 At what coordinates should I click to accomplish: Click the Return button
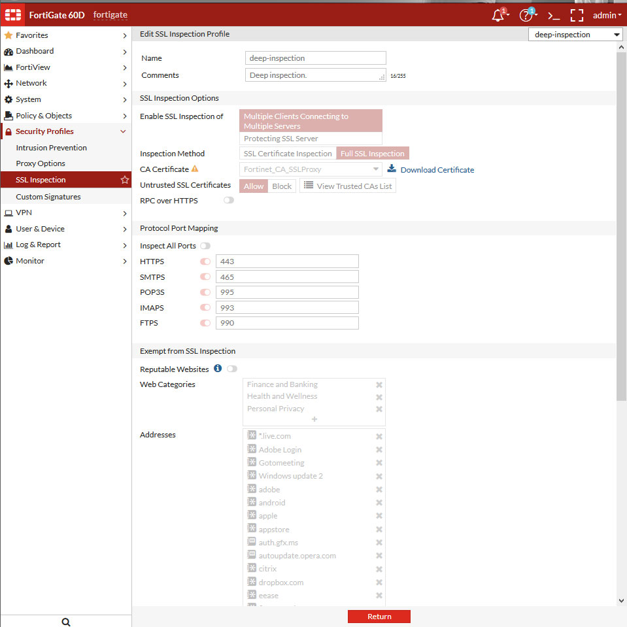click(x=379, y=616)
